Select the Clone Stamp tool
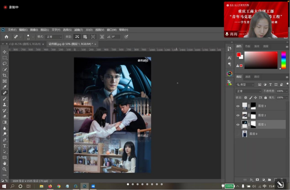 [x=5, y=105]
